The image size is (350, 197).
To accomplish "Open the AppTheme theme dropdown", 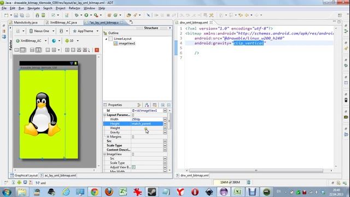I will 85,31.
